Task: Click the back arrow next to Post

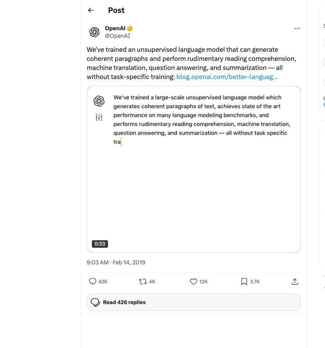Action: [90, 10]
